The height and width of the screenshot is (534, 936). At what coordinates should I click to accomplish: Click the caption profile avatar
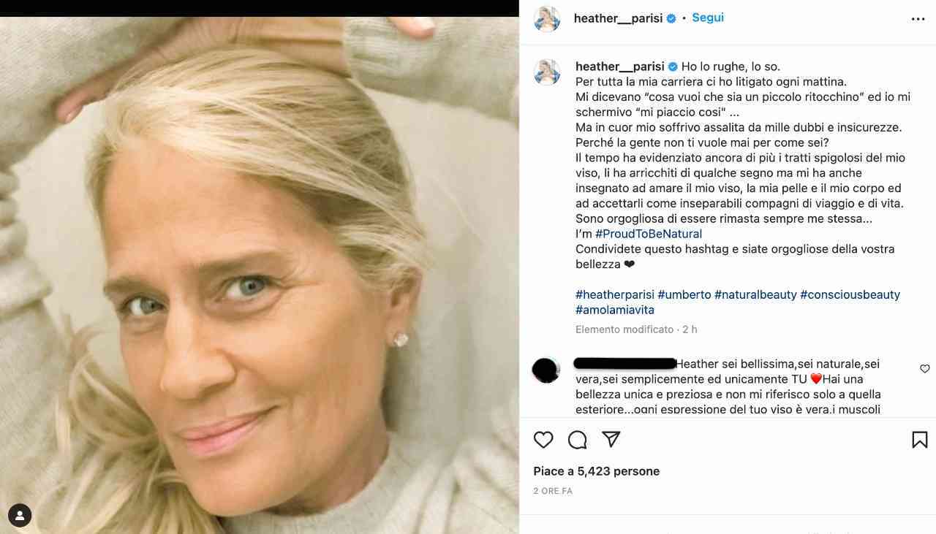tap(547, 72)
